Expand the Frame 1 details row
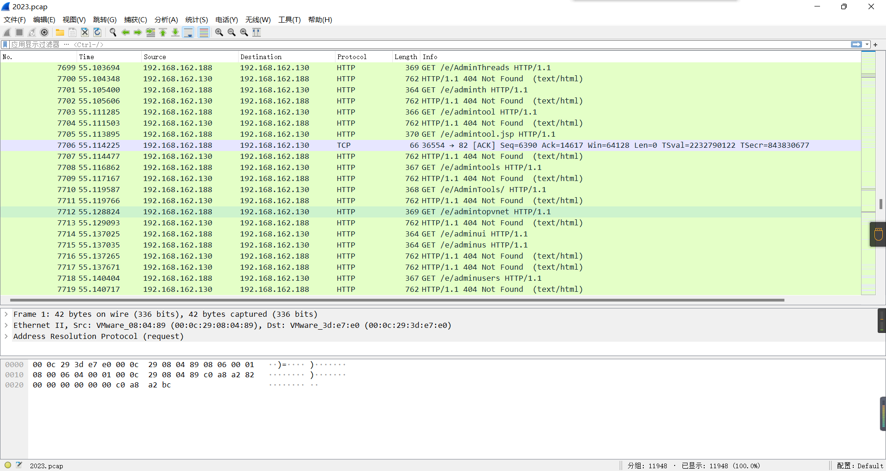886x471 pixels. point(6,314)
